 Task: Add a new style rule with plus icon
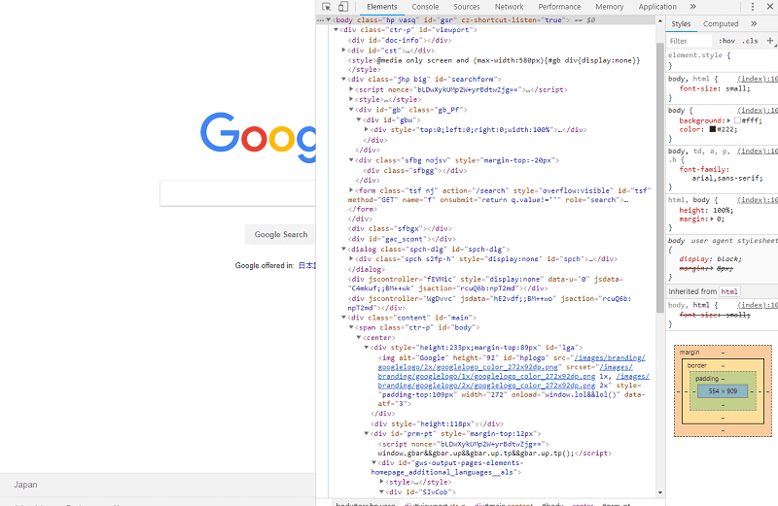(770, 41)
